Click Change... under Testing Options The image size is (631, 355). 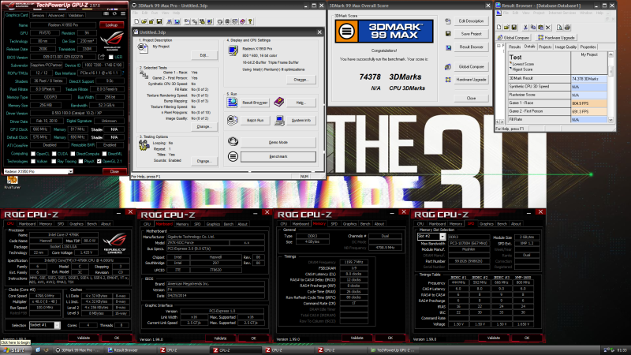(204, 161)
